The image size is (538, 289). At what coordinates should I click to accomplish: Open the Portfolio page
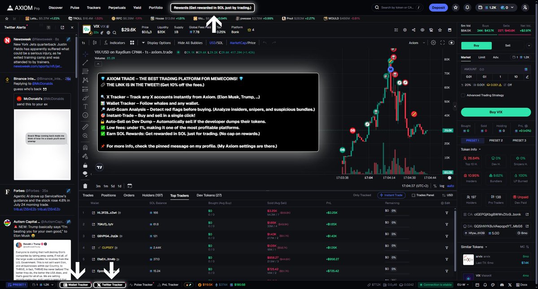pyautogui.click(x=156, y=8)
